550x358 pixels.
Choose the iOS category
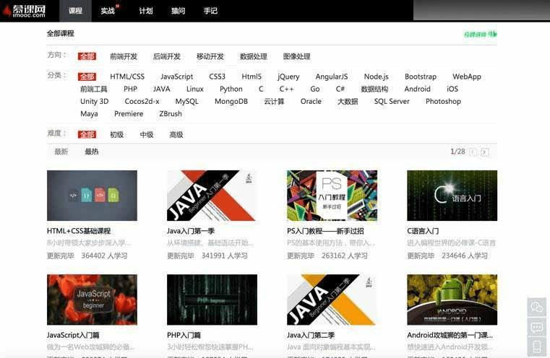click(x=452, y=89)
